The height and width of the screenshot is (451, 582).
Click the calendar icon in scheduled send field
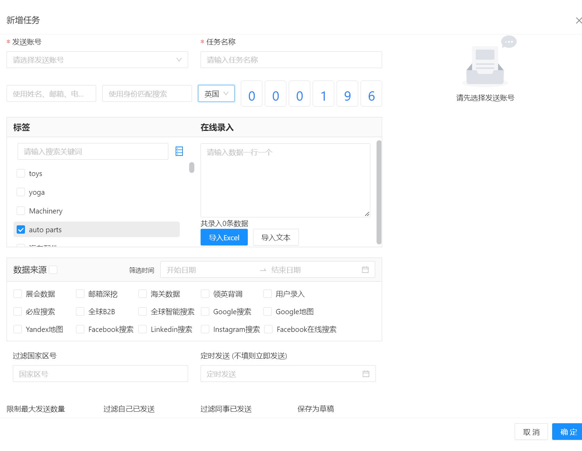point(366,374)
